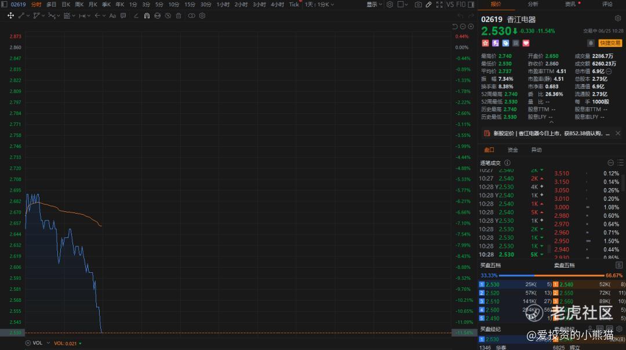The image size is (626, 350).
Task: Enter fullscreen chart mode
Action: tap(439, 5)
